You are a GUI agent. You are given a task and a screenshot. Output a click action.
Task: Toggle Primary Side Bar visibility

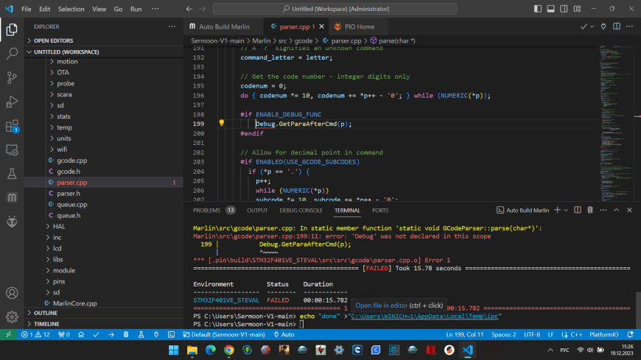tap(538, 9)
